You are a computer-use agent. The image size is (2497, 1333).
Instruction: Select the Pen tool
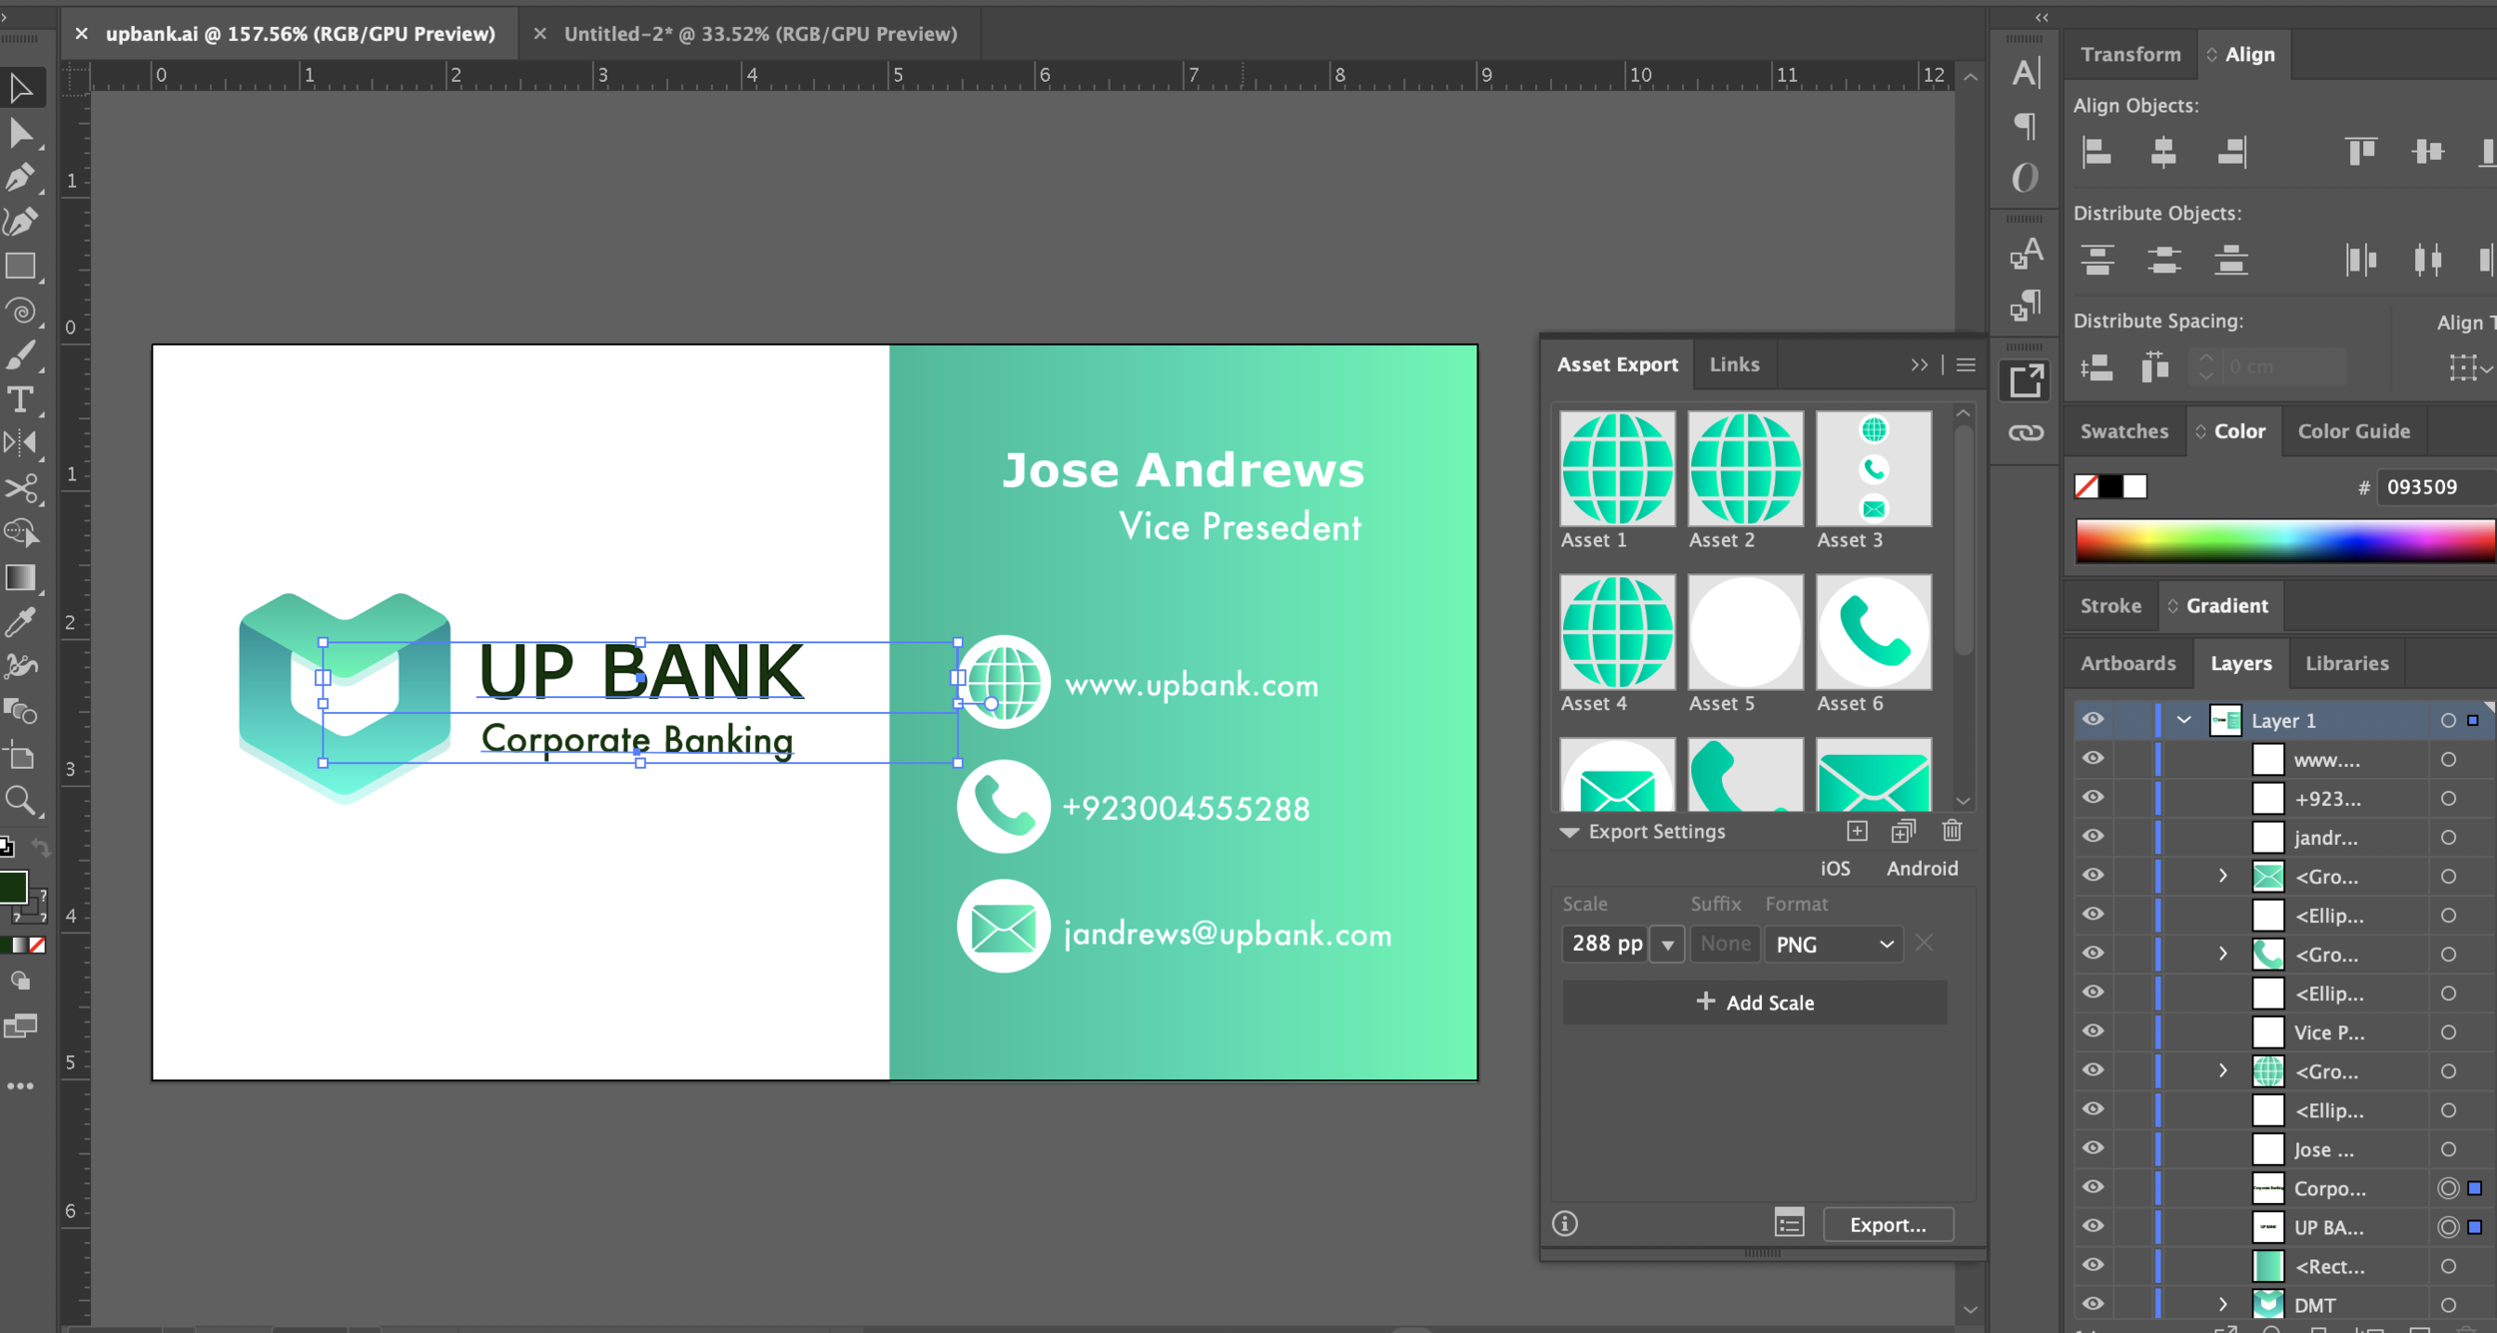tap(20, 178)
